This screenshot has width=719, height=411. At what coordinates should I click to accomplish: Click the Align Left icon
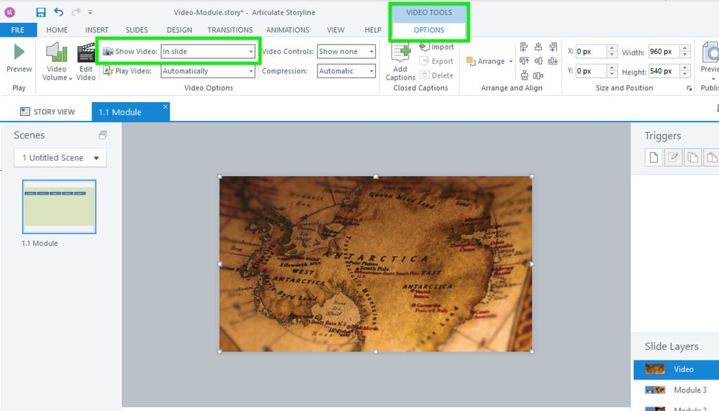(x=524, y=47)
